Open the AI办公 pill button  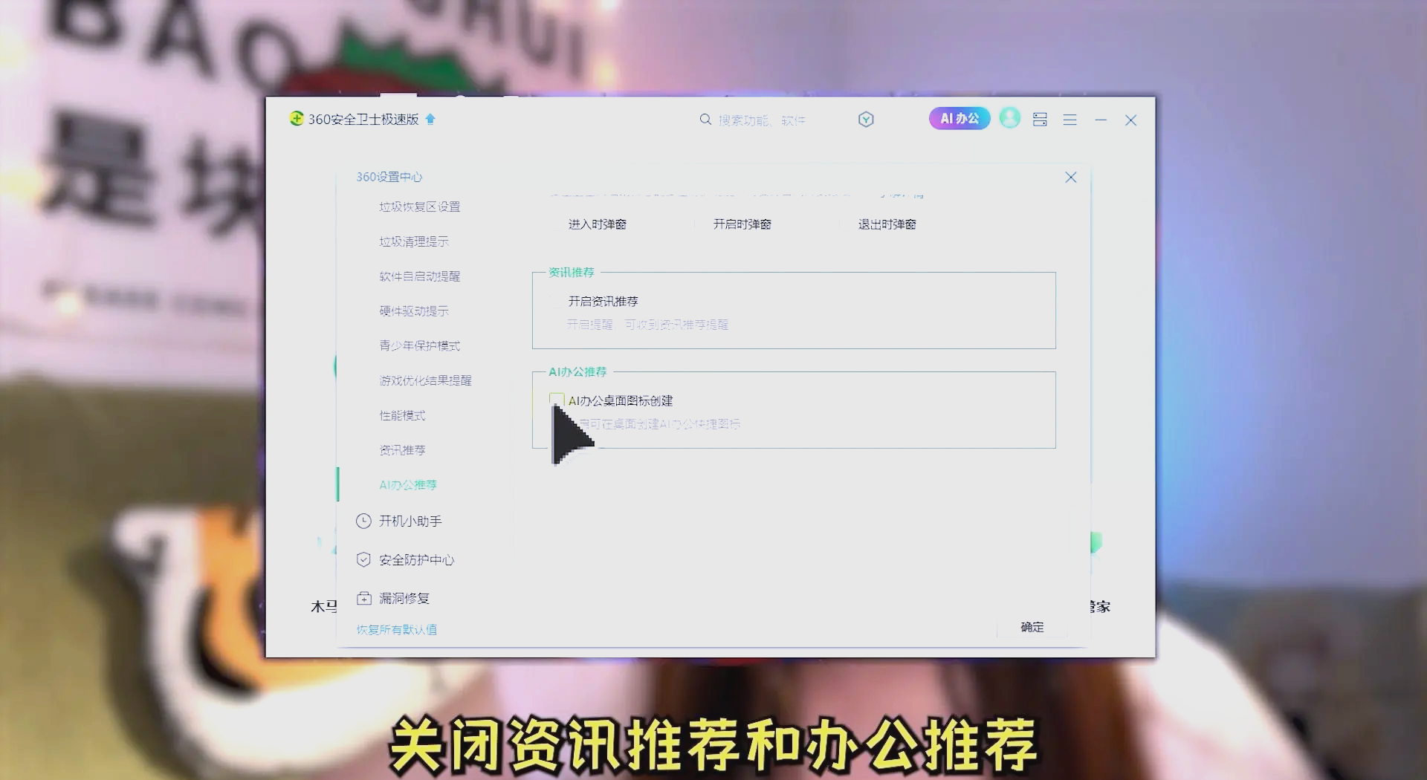[x=960, y=119]
